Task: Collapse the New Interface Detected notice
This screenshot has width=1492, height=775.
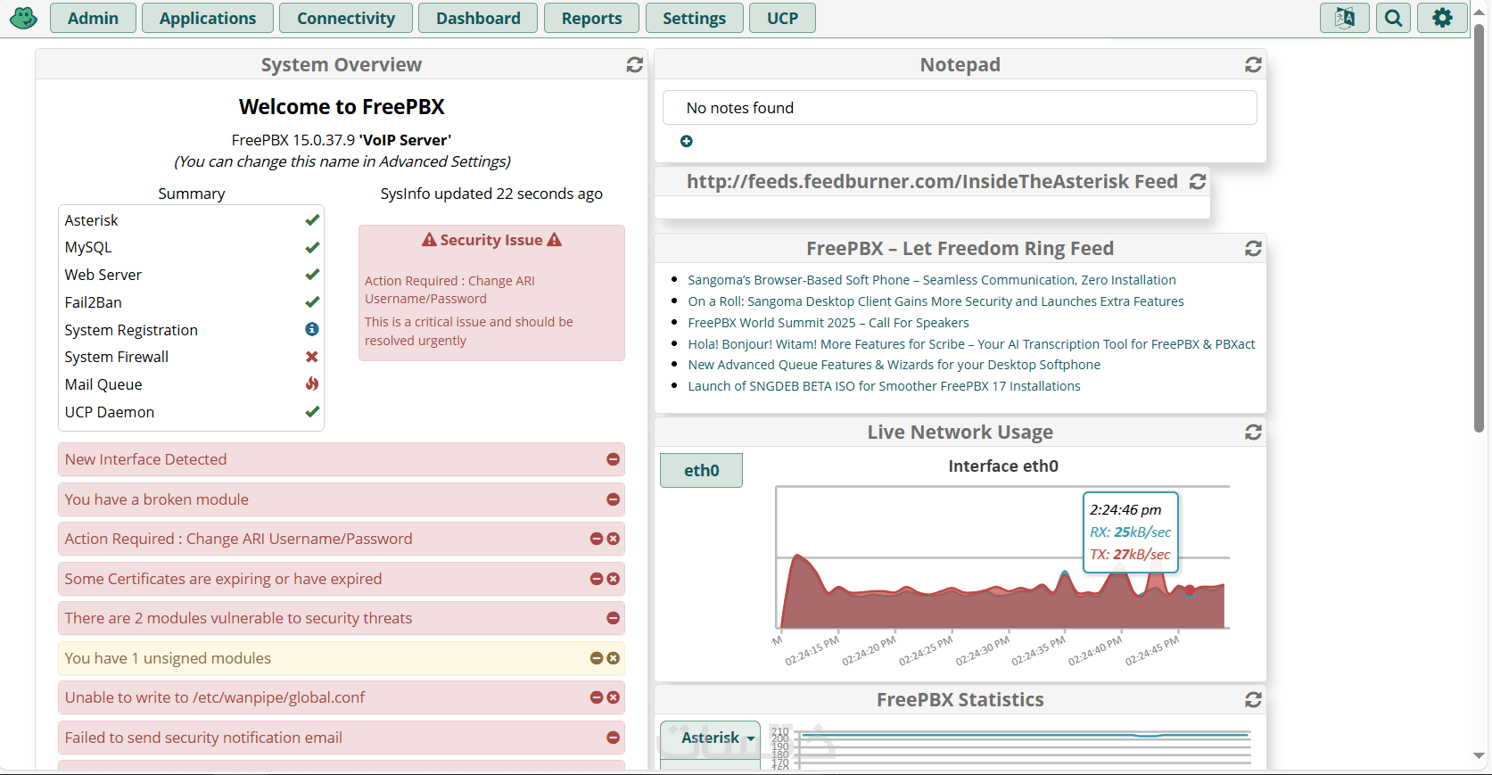Action: 613,459
